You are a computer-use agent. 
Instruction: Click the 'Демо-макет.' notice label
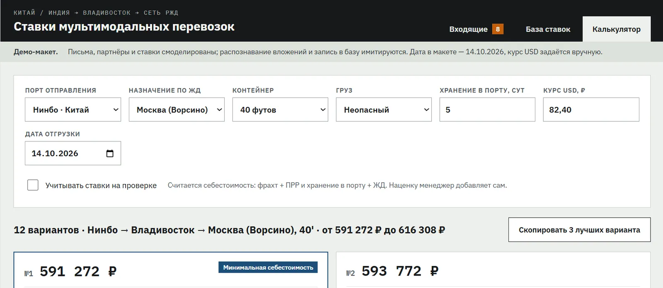(36, 52)
